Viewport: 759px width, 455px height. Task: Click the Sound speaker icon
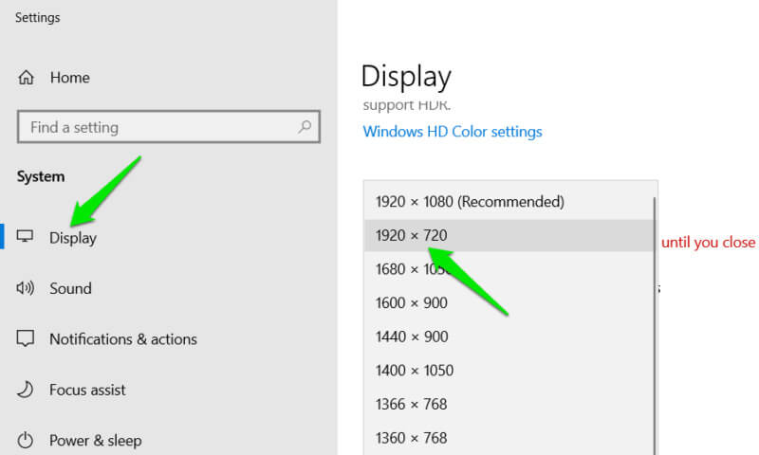click(x=26, y=288)
